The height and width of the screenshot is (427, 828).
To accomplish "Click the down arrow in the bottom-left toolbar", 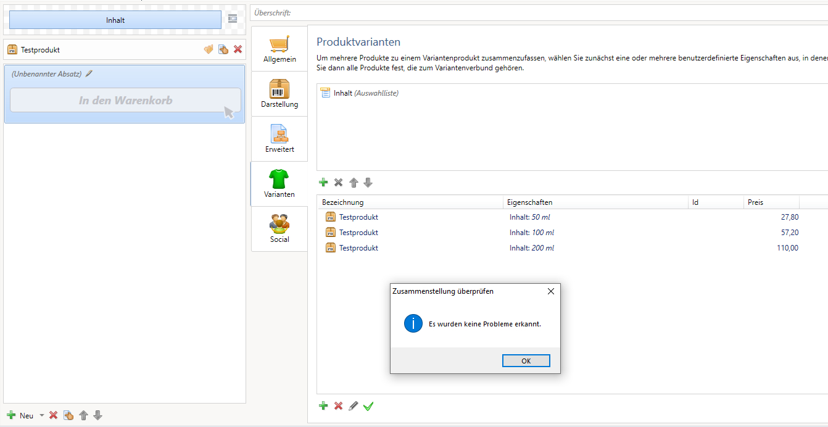I will (97, 415).
